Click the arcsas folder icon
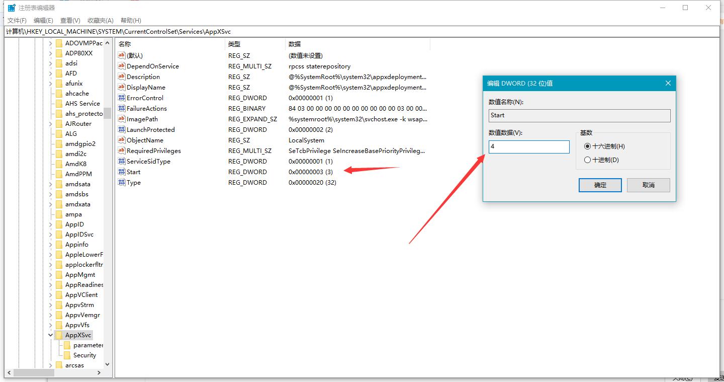This screenshot has width=724, height=382. pyautogui.click(x=59, y=365)
